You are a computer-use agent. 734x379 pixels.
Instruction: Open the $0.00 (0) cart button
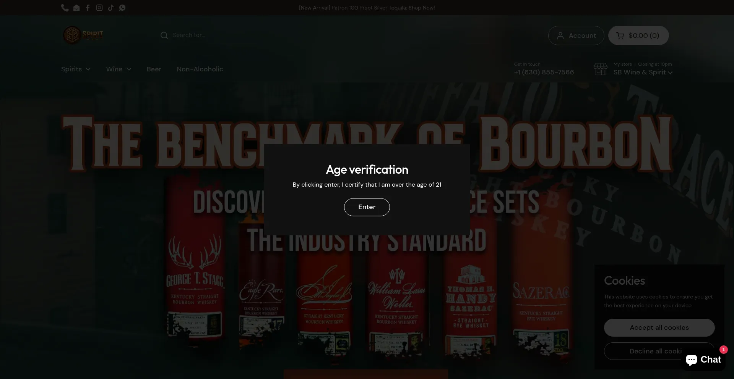point(638,35)
